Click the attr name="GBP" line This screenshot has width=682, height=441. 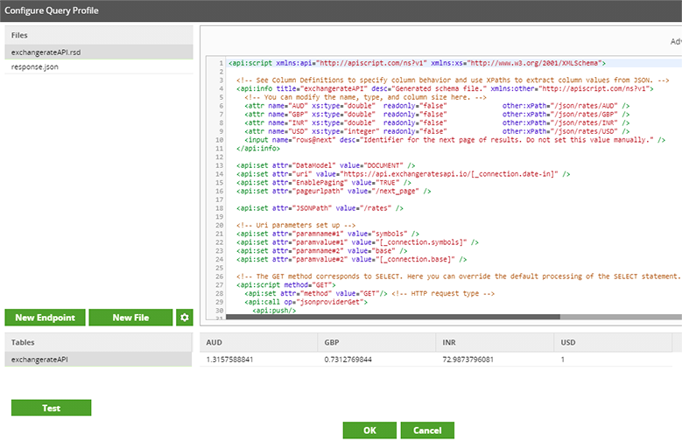437,115
